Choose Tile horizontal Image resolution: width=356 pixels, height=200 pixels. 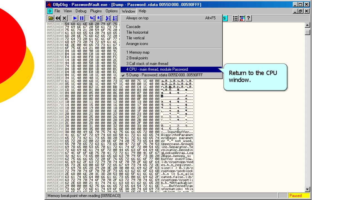[x=171, y=32]
